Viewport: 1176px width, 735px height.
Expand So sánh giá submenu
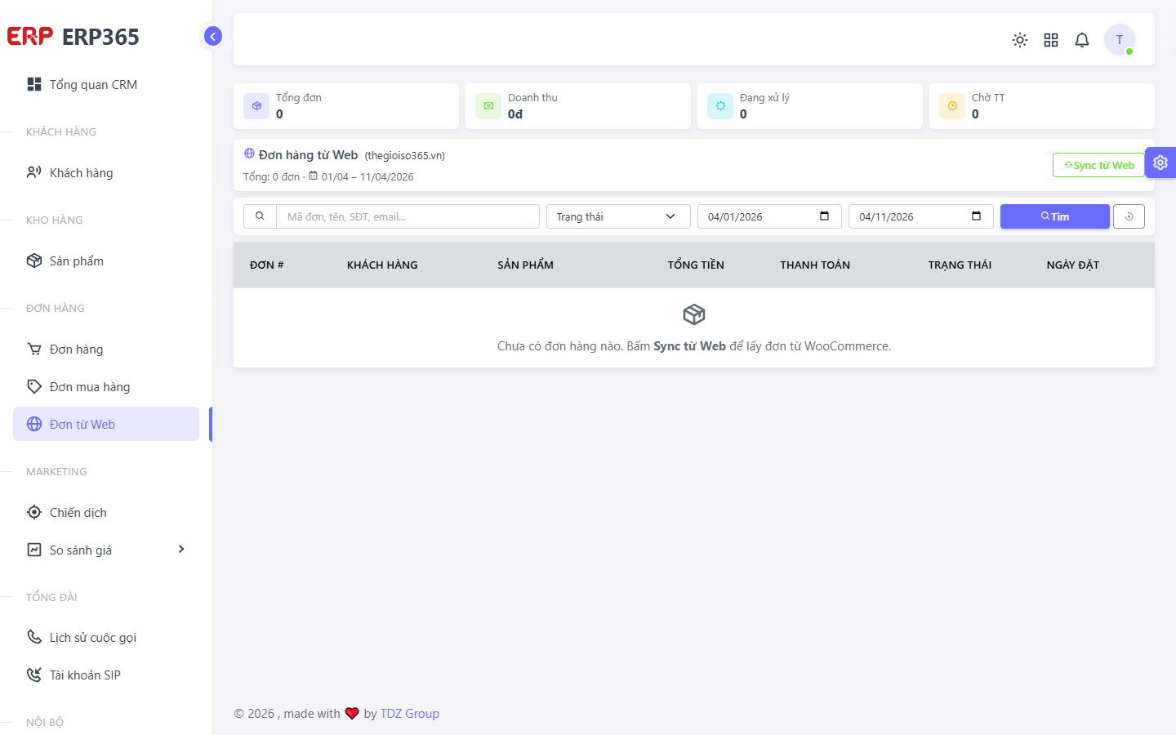pyautogui.click(x=106, y=550)
